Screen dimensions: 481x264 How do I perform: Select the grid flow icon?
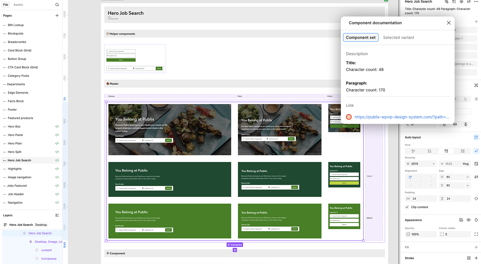click(463, 151)
